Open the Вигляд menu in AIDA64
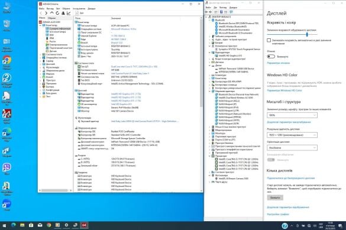Viewport: 346px width, 230px height. (50, 9)
